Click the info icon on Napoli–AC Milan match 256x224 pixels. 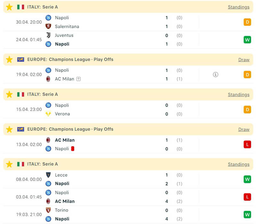click(216, 74)
